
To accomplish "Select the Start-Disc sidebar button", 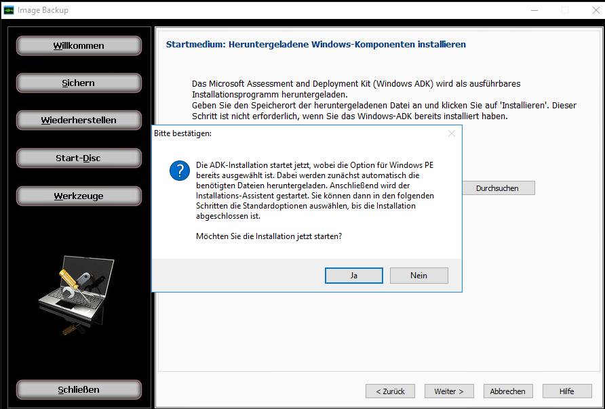I will 79,158.
